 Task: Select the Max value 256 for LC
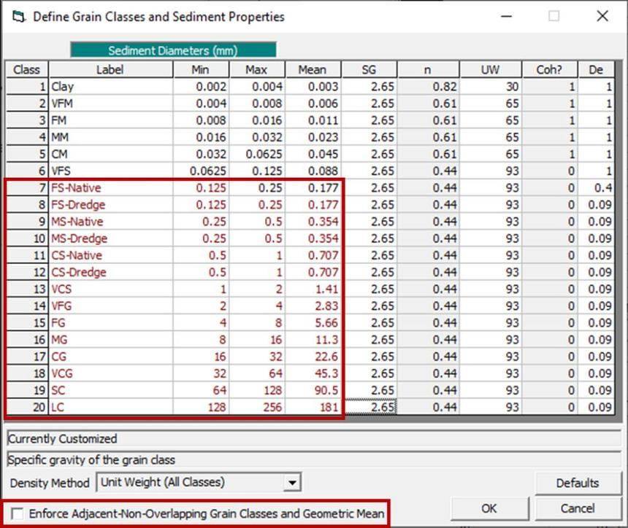click(257, 407)
